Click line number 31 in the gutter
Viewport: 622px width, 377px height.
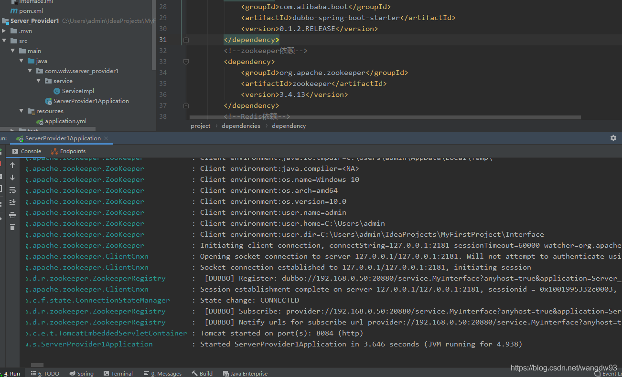pyautogui.click(x=163, y=40)
